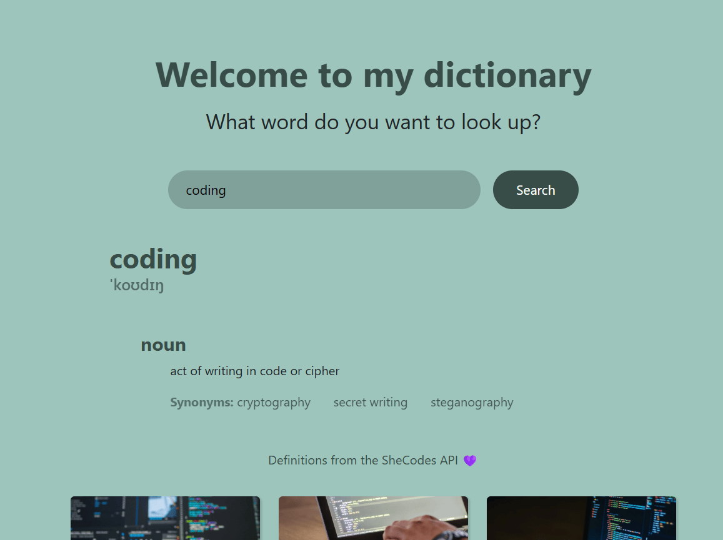
Task: Click the word 'Welcome' in page title
Action: 231,75
